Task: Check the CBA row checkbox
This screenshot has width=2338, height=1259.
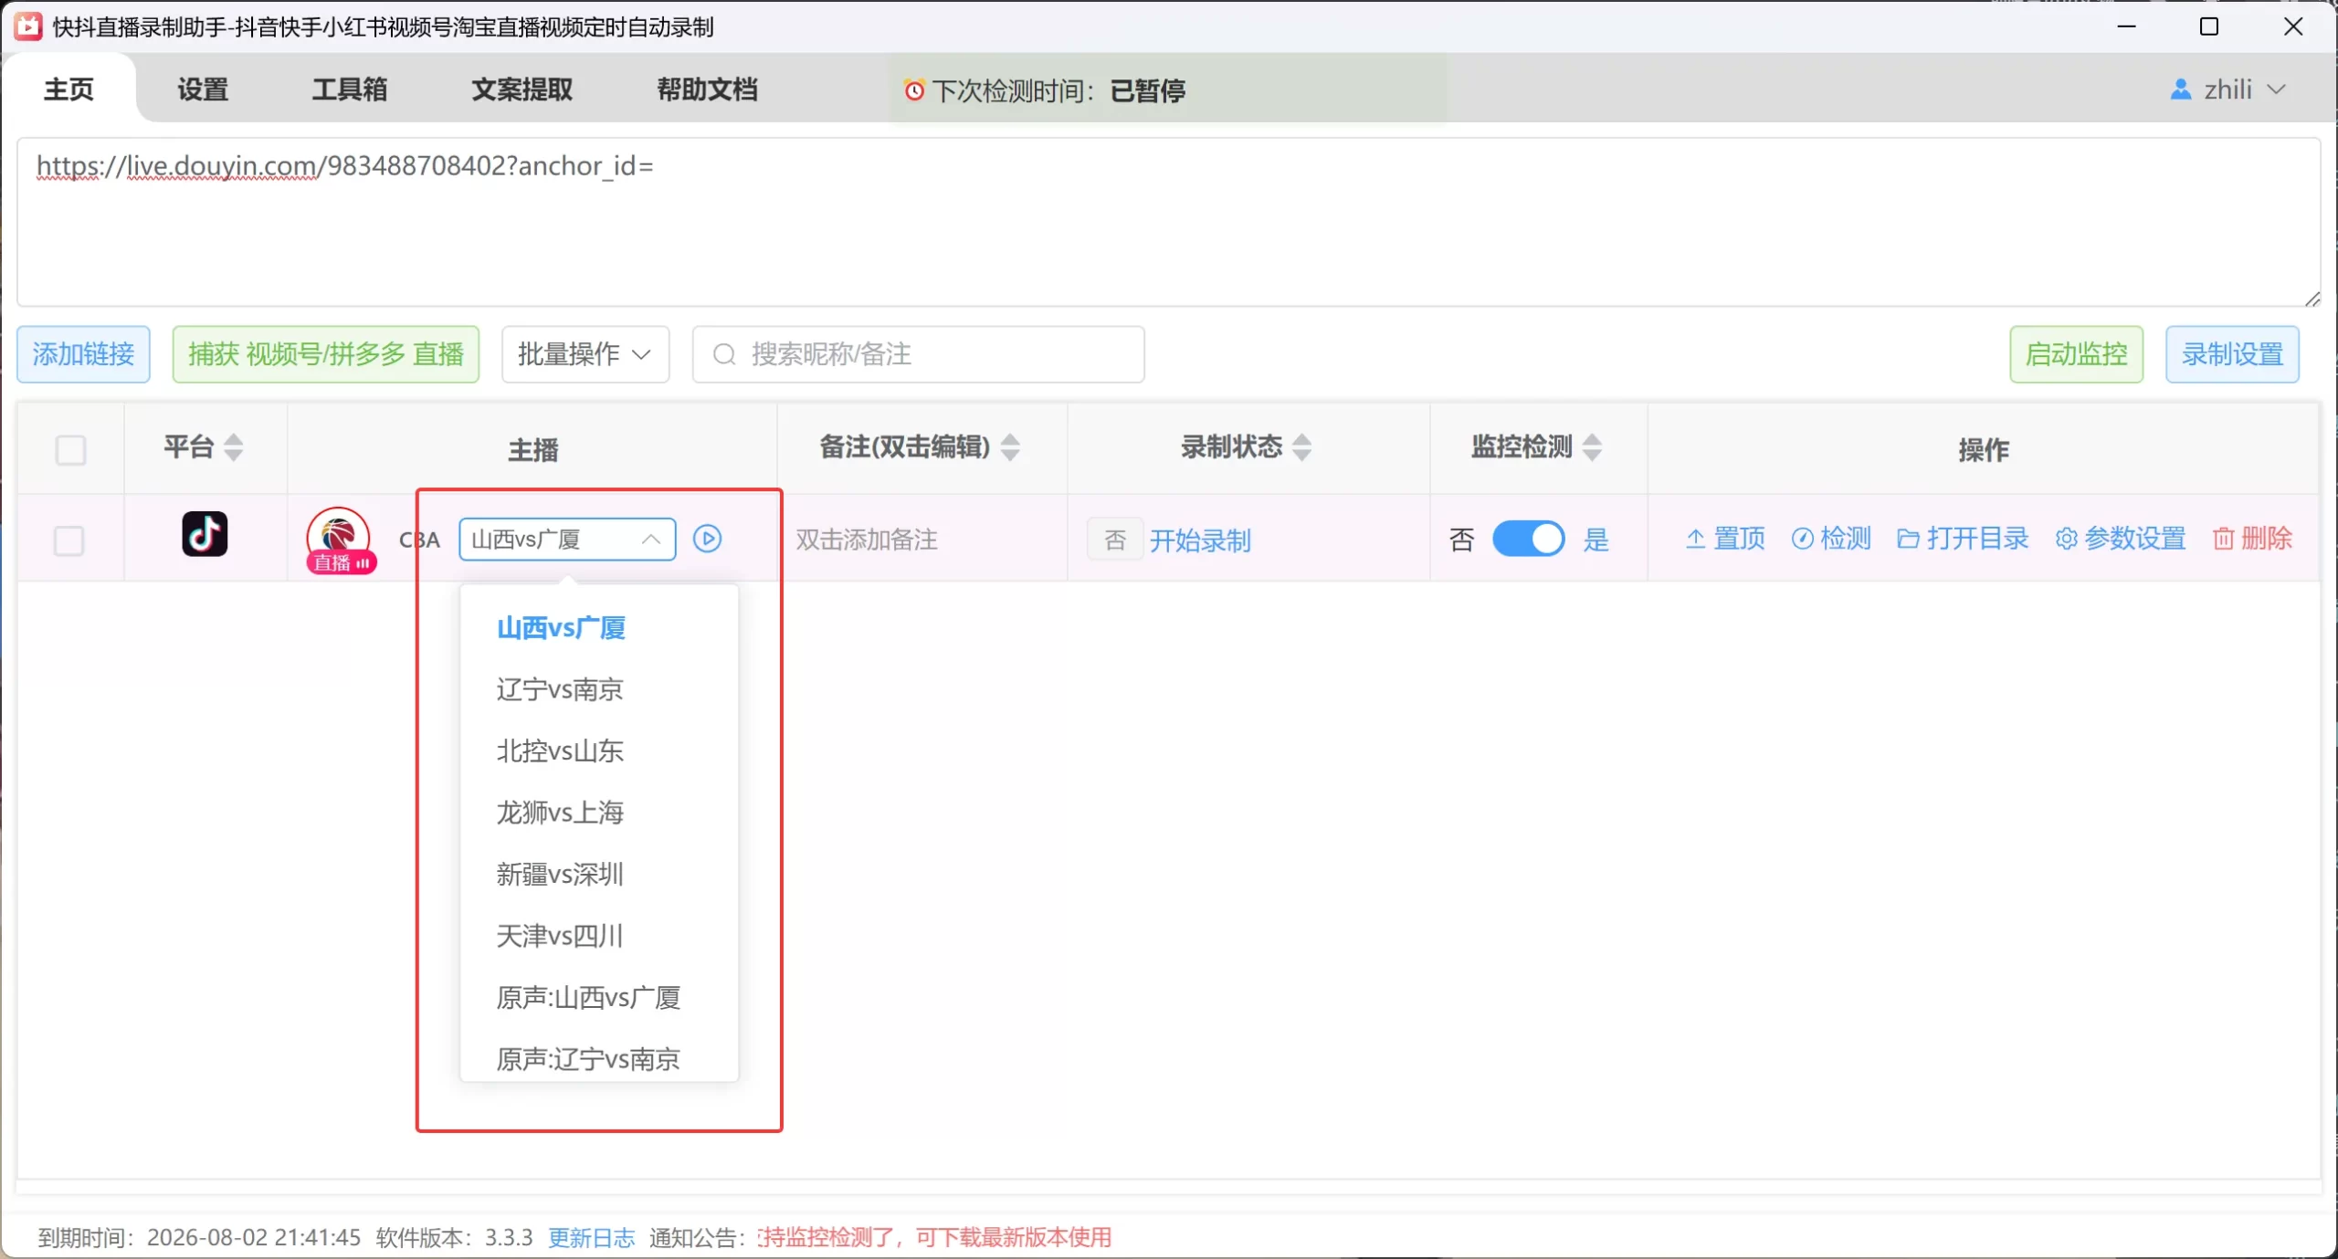Action: 69,540
